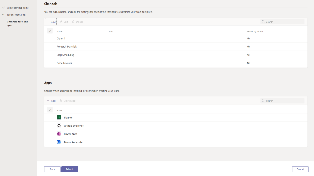Click the Power Apps icon
Image resolution: width=314 pixels, height=176 pixels.
pos(59,134)
